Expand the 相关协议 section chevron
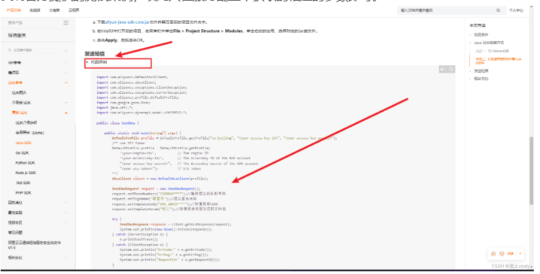The width and height of the screenshot is (540, 274). [66, 258]
